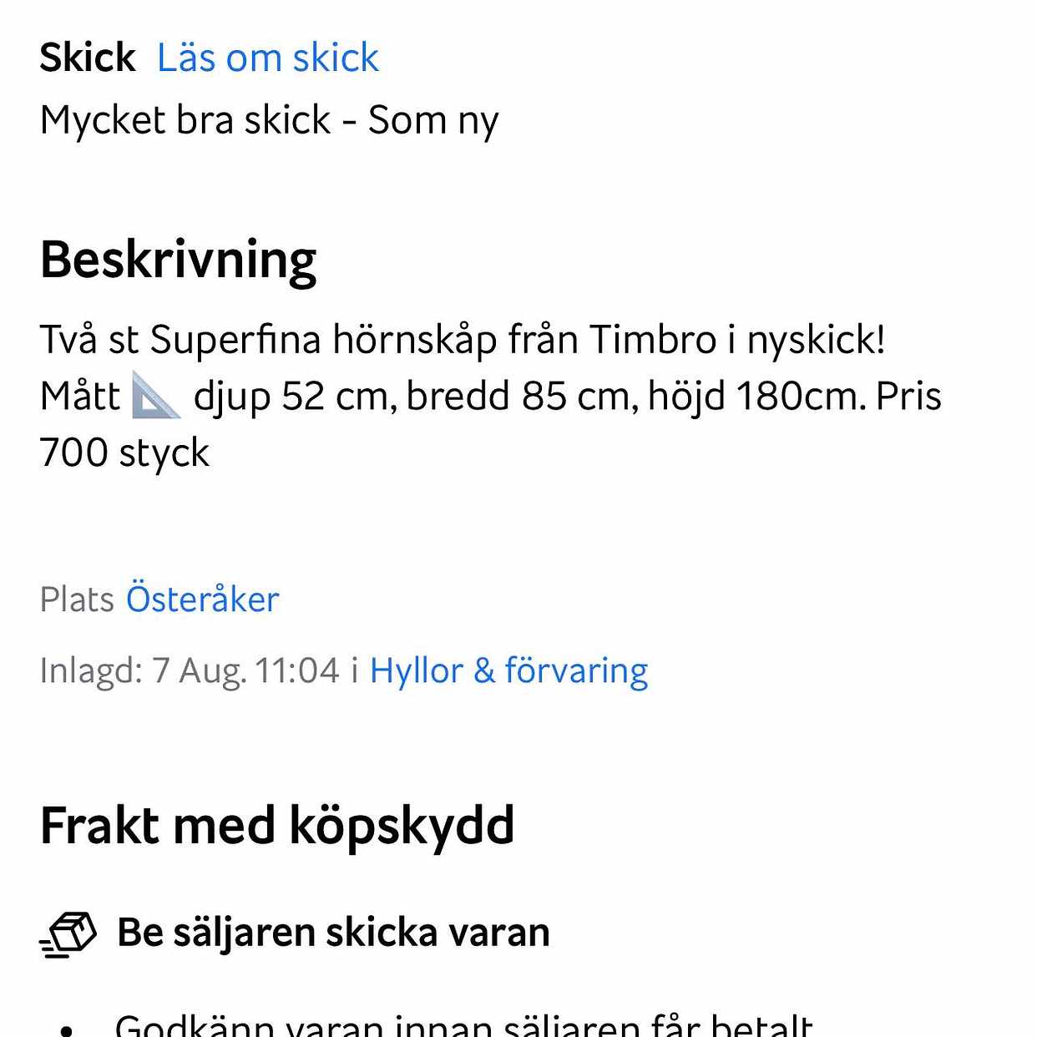Open the 'Hyllor & förvaring' category link
Viewport: 1037px width, 1037px height.
click(508, 670)
